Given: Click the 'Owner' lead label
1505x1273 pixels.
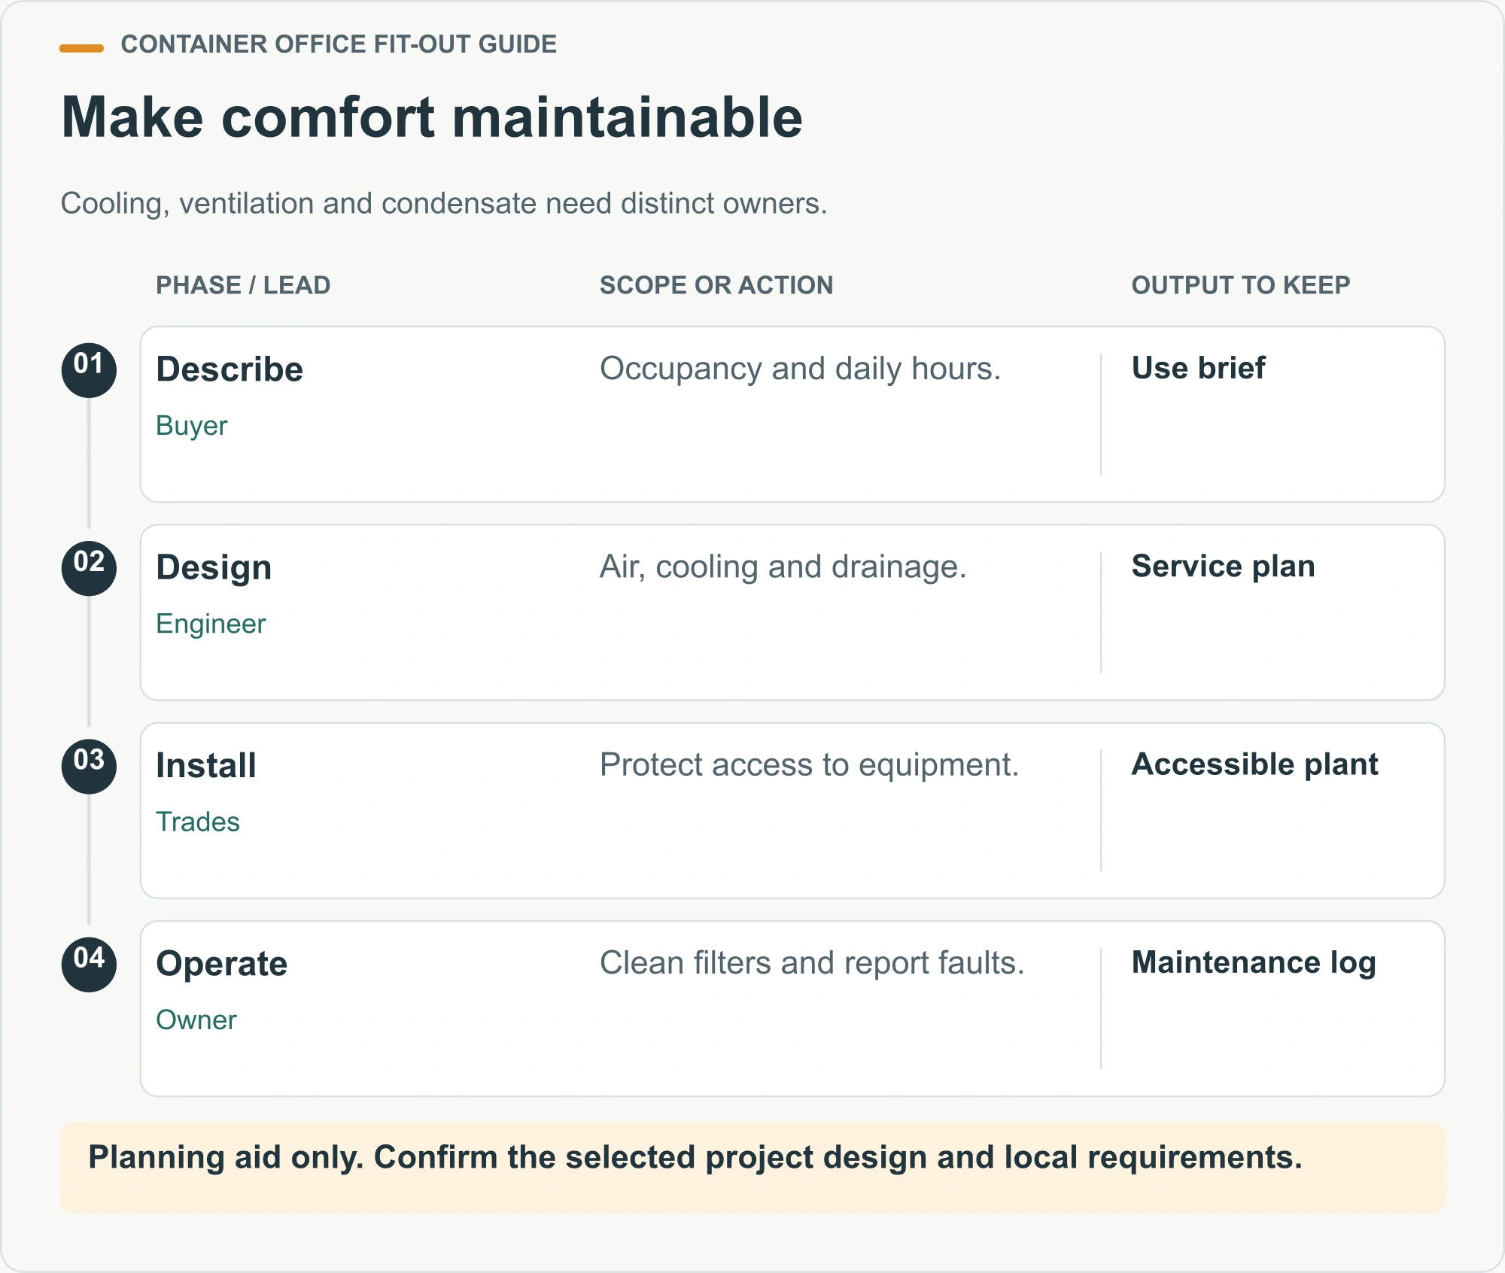Looking at the screenshot, I should (196, 1019).
